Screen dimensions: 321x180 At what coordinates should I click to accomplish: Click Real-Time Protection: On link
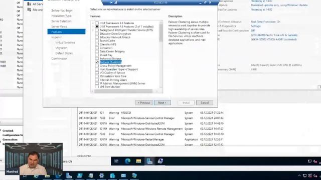click(x=265, y=22)
